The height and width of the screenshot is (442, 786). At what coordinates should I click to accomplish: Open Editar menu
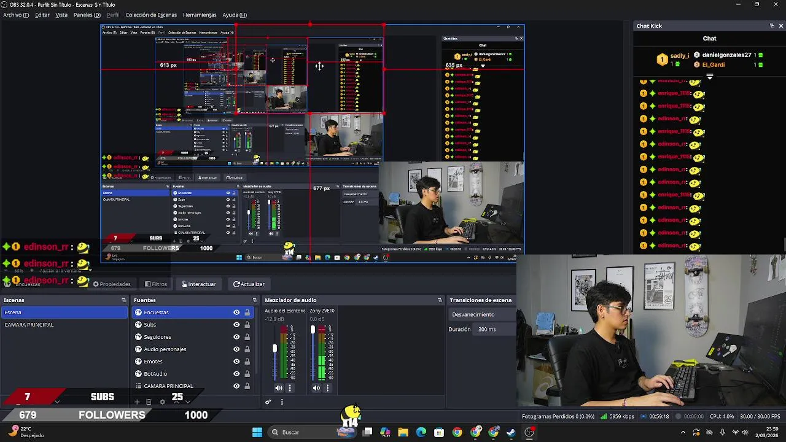pos(42,15)
